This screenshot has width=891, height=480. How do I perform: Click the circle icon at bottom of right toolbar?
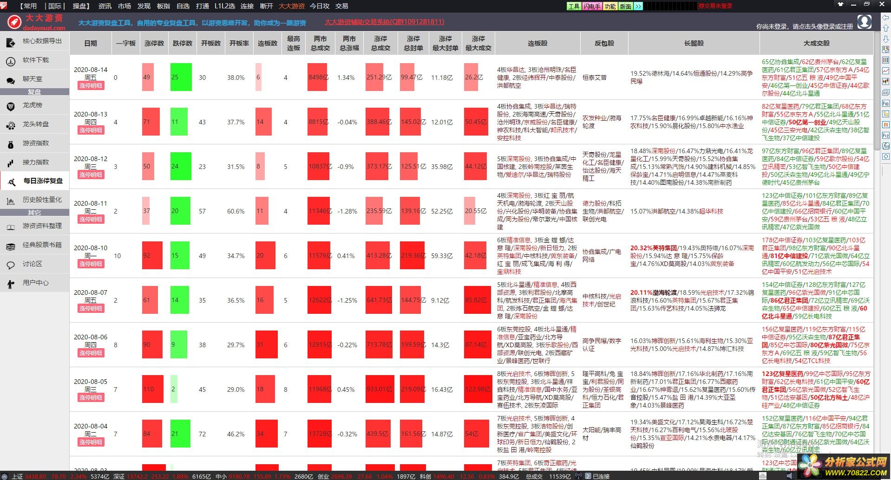pyautogui.click(x=885, y=156)
